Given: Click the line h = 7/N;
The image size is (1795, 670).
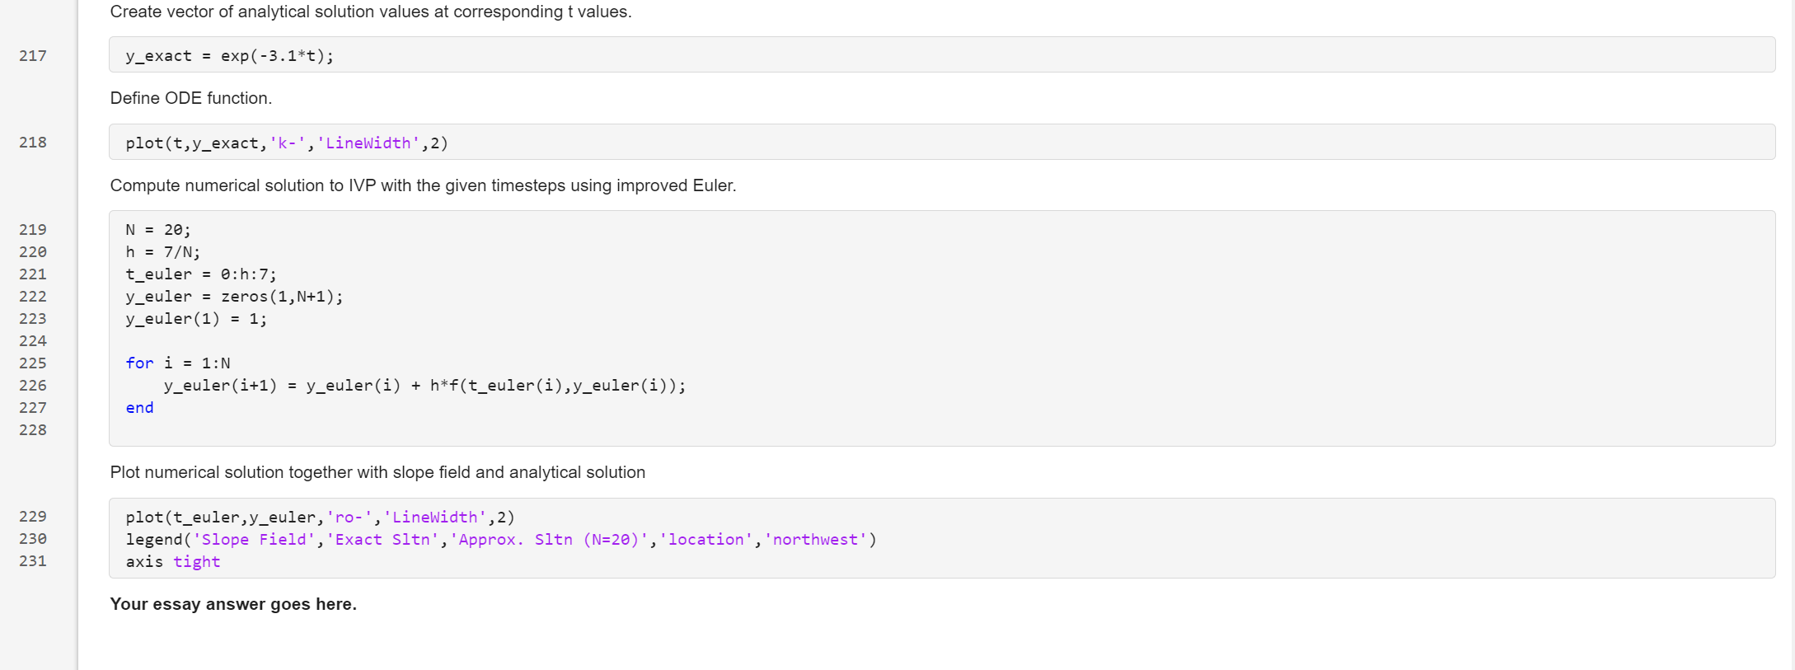Looking at the screenshot, I should click(x=163, y=252).
